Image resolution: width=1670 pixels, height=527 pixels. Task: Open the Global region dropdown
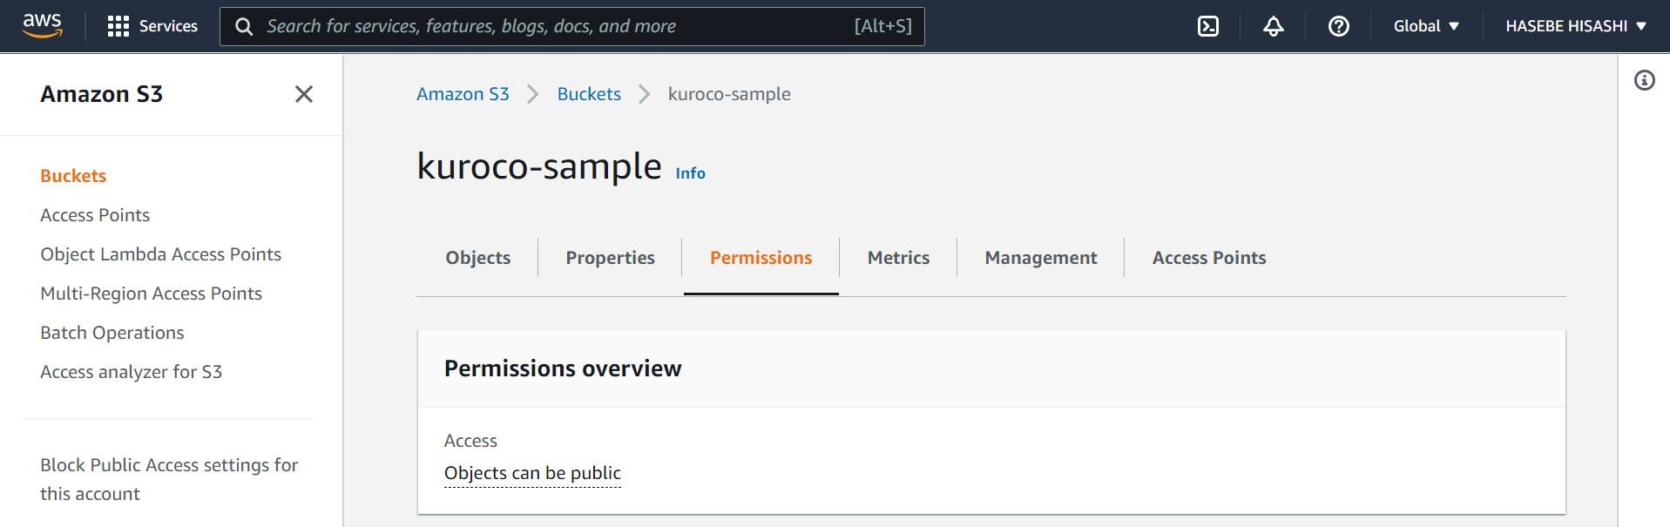[1426, 26]
